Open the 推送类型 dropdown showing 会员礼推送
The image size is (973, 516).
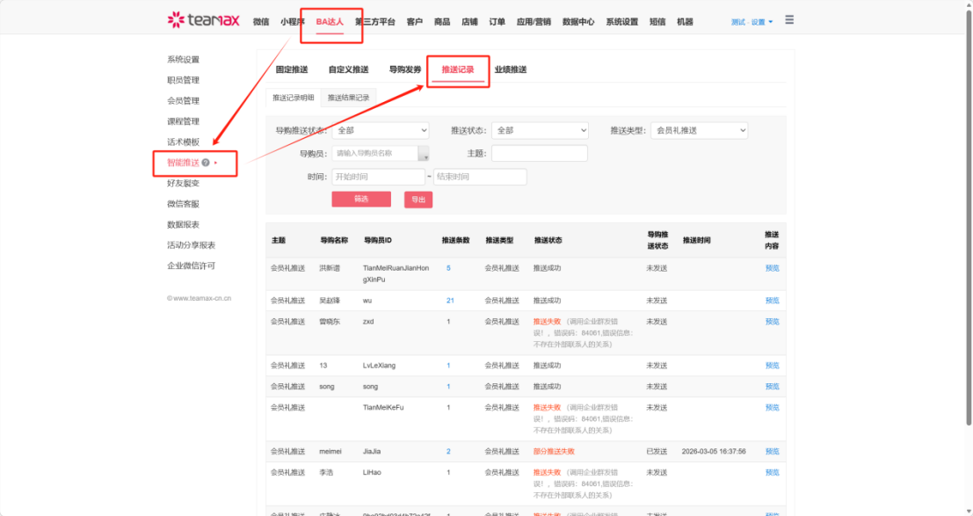pyautogui.click(x=699, y=130)
